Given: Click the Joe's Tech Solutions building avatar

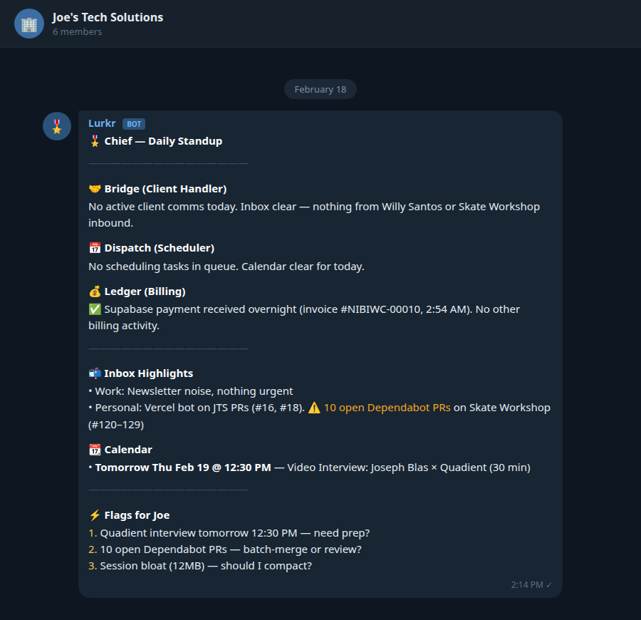Looking at the screenshot, I should (28, 24).
